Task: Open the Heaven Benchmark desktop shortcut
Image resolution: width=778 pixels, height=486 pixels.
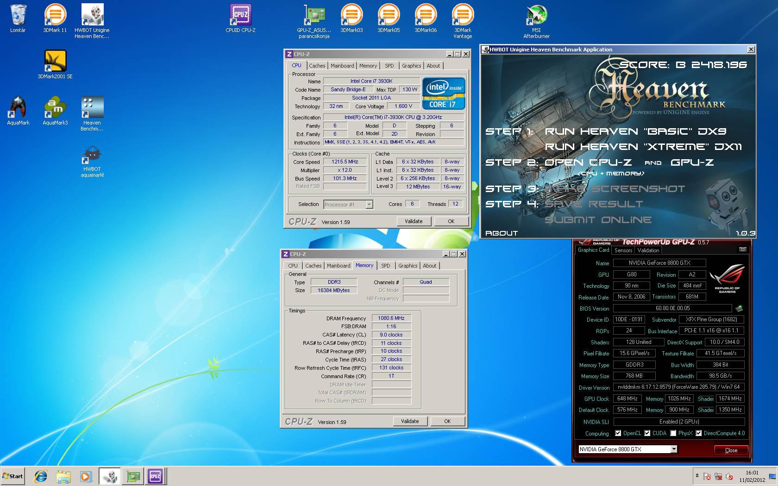Action: [x=92, y=113]
